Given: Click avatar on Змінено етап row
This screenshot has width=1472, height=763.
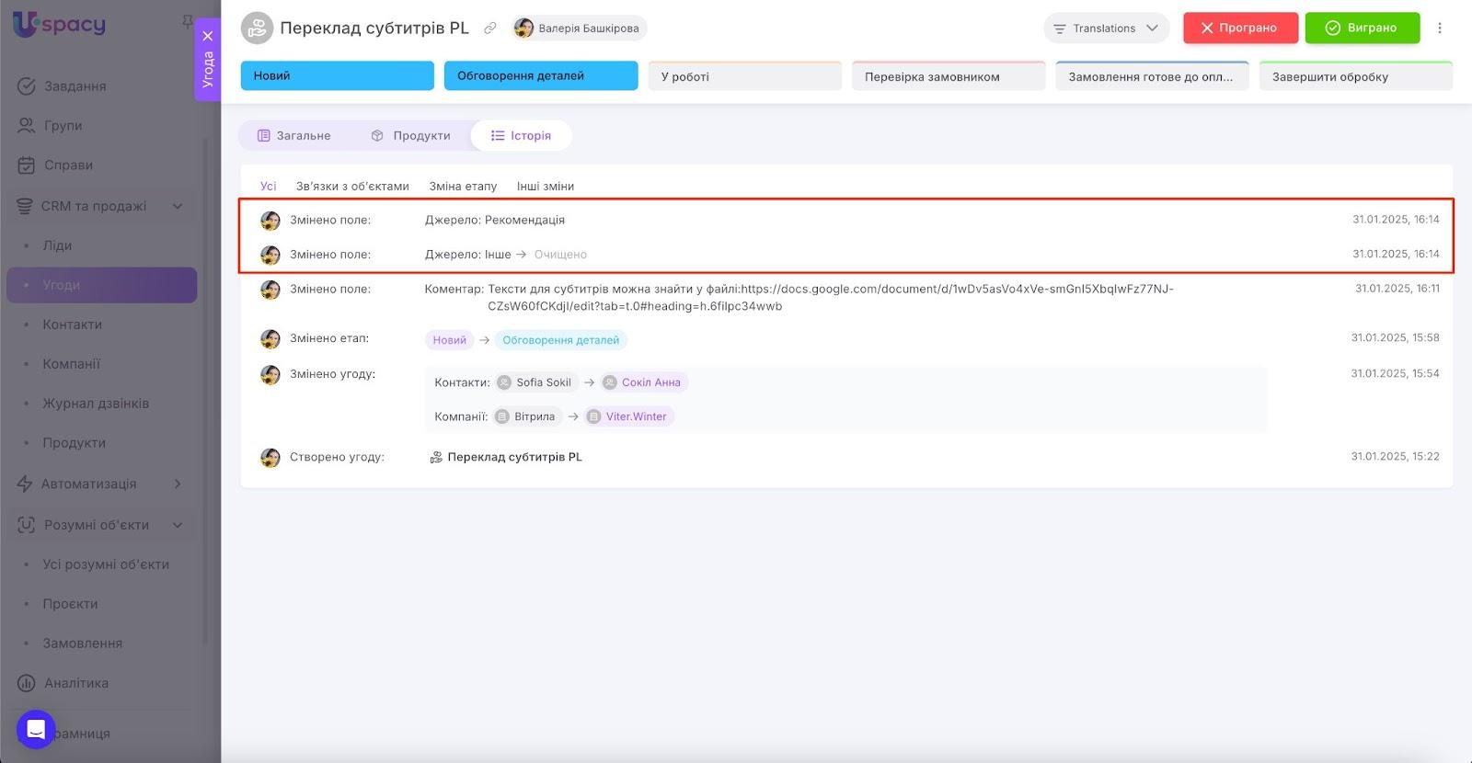Looking at the screenshot, I should 270,339.
